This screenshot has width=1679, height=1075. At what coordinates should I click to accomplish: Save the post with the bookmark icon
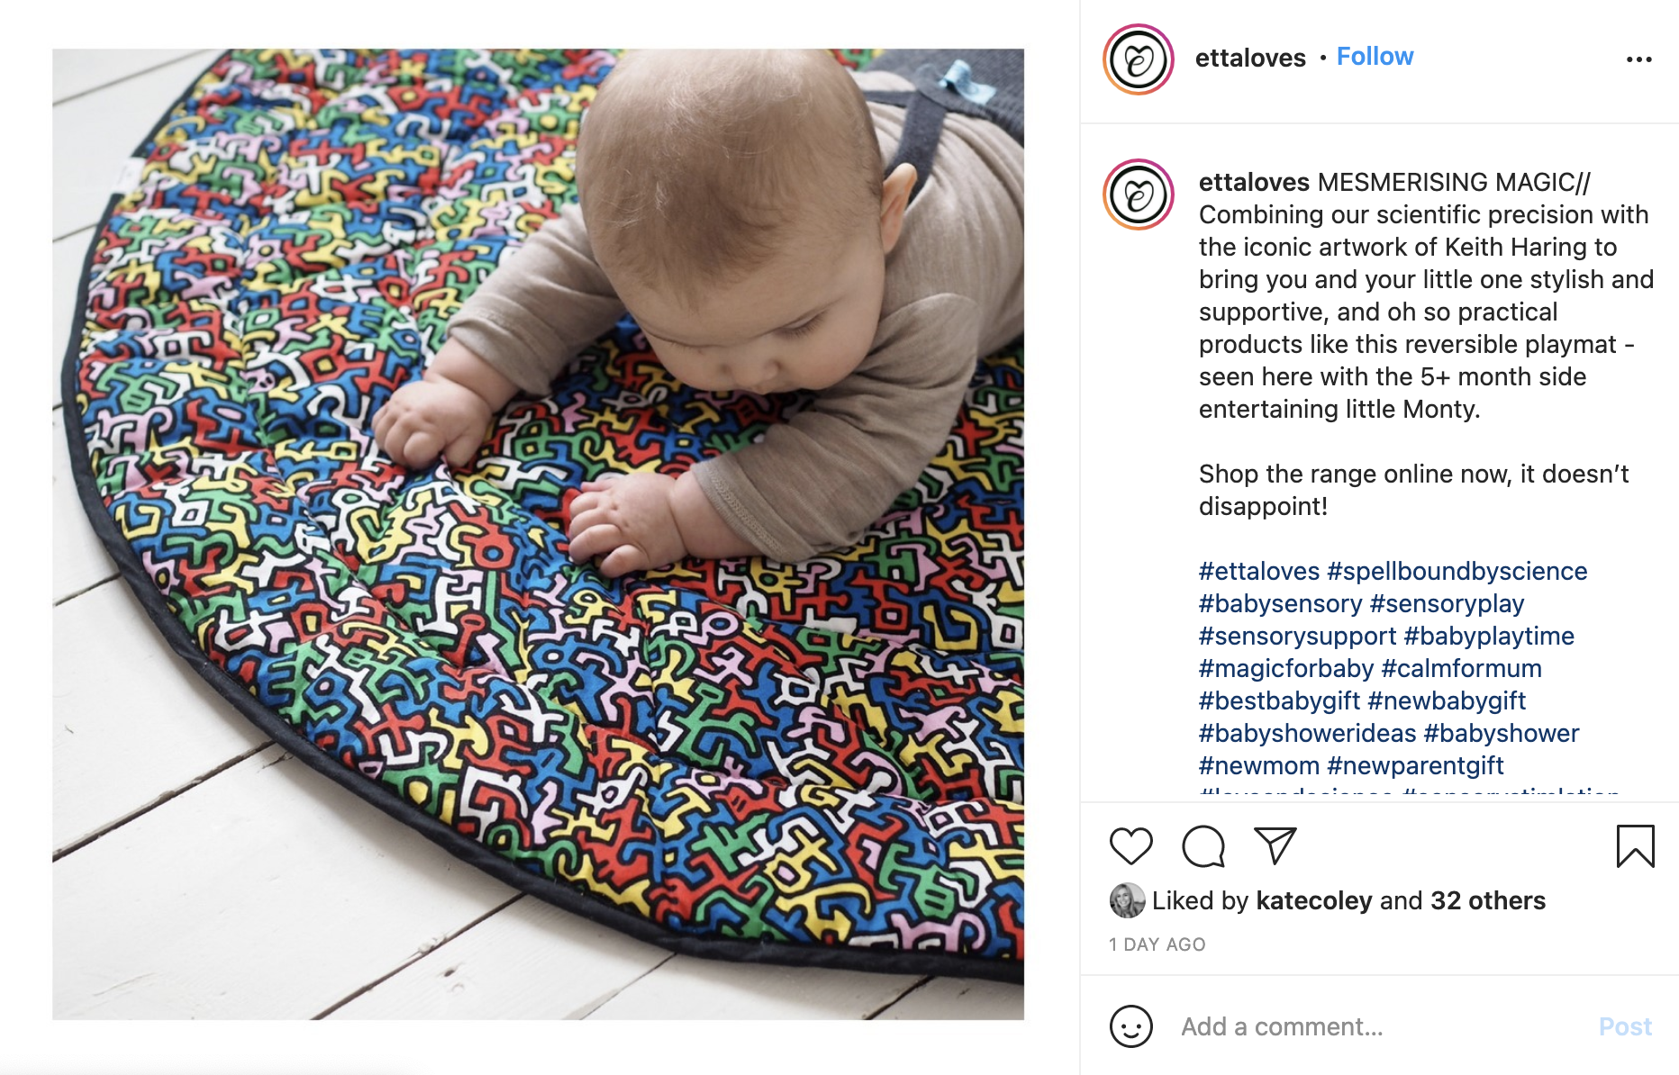coord(1635,846)
